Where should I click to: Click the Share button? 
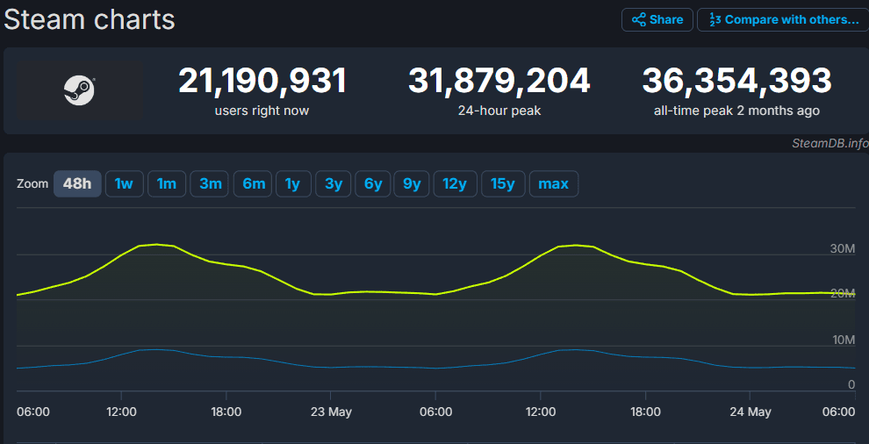pos(657,20)
